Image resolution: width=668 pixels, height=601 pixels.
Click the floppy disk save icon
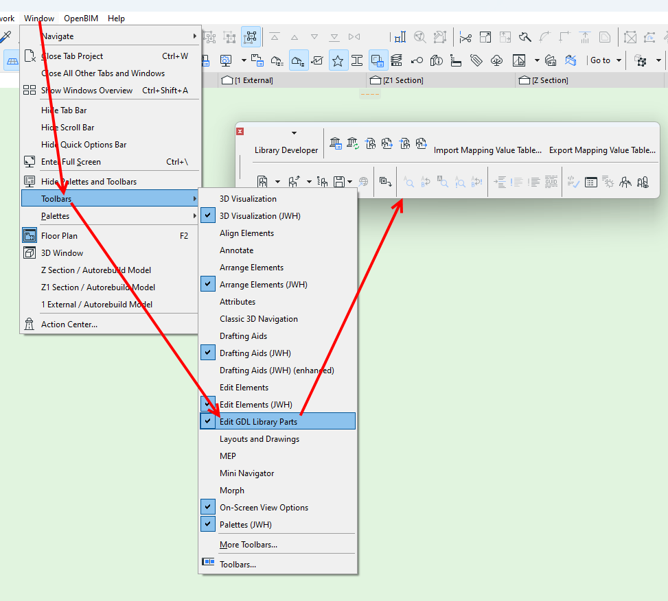pos(339,182)
